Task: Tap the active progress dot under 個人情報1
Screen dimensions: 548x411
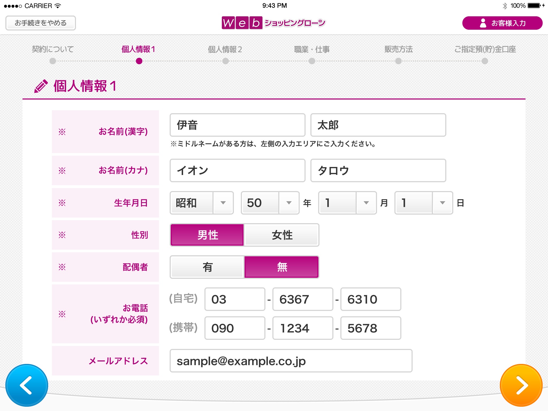Action: click(139, 61)
